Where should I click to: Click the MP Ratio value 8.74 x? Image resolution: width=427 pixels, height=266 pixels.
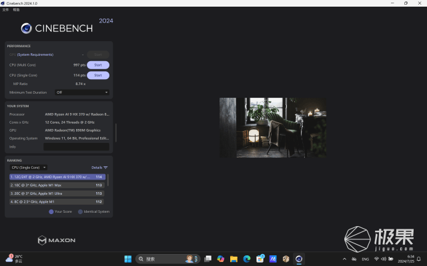coord(80,84)
